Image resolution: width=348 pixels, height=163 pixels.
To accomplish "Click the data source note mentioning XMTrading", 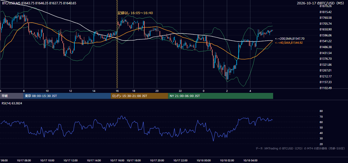I will (300, 148).
